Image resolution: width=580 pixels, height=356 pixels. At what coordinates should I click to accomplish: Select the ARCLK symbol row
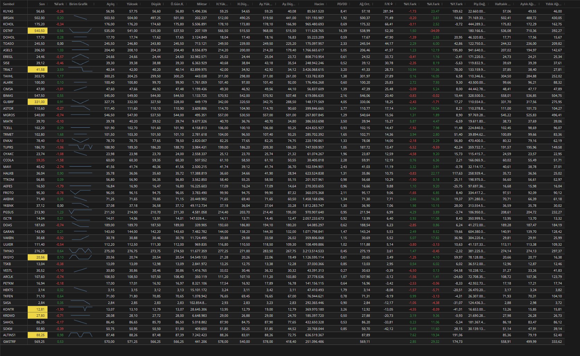tap(282, 277)
